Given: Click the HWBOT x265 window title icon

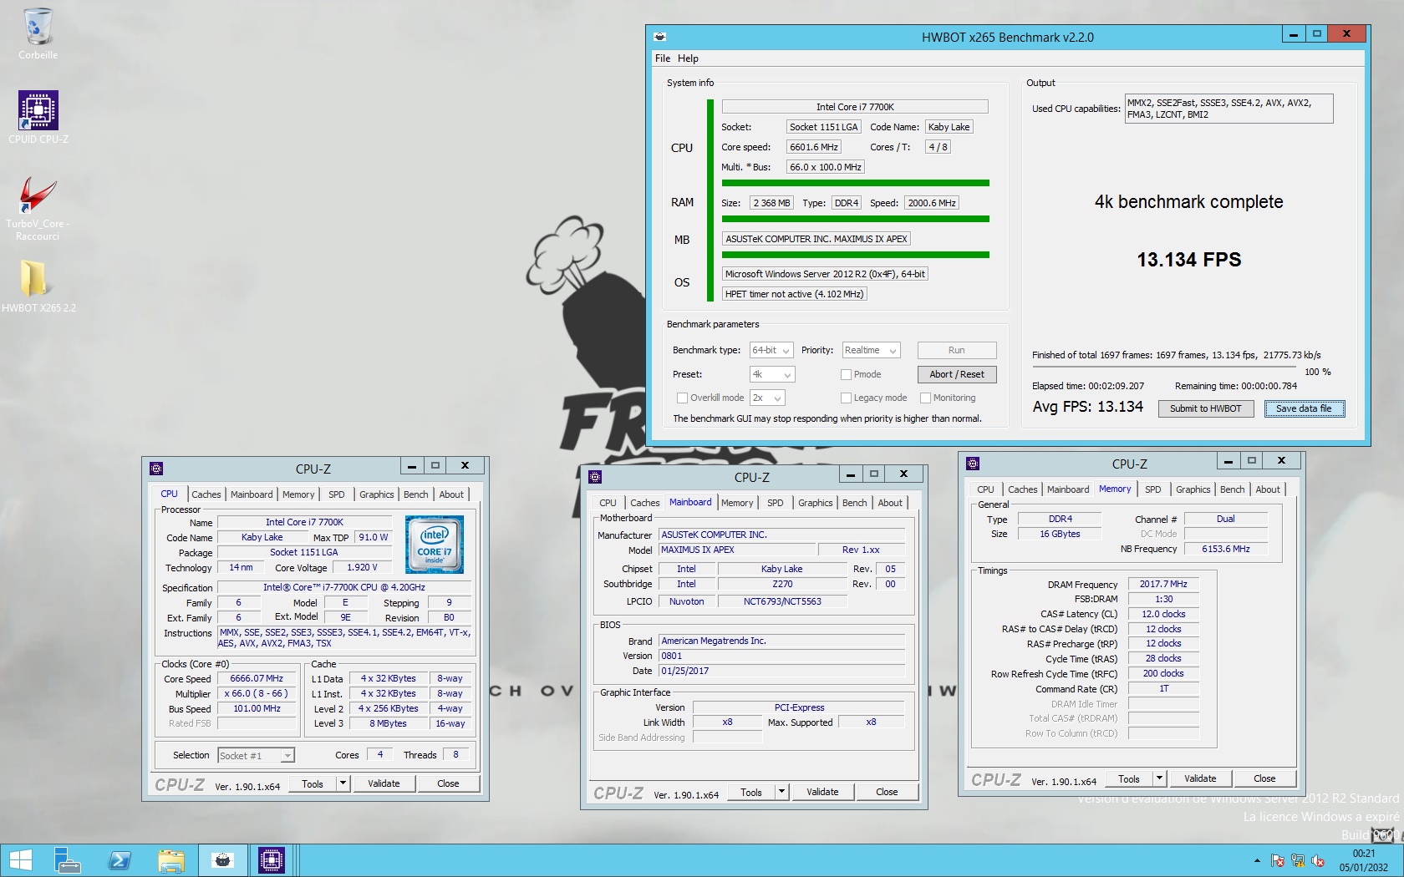Looking at the screenshot, I should pos(659,37).
